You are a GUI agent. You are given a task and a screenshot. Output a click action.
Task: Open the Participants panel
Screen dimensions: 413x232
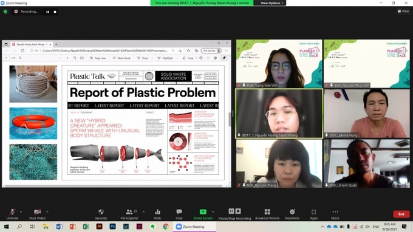click(129, 214)
